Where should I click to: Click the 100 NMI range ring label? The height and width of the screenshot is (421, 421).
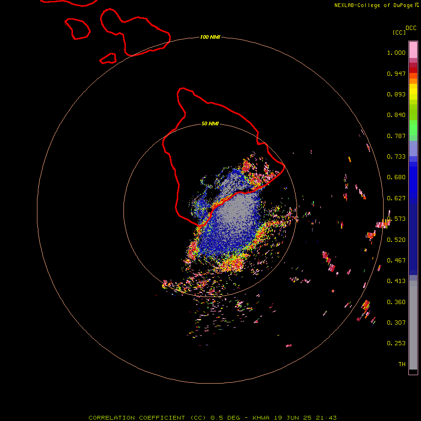tap(210, 37)
